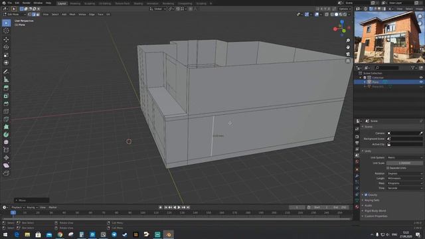Choose the Move tool in toolbar
425x239 pixels.
[6, 40]
